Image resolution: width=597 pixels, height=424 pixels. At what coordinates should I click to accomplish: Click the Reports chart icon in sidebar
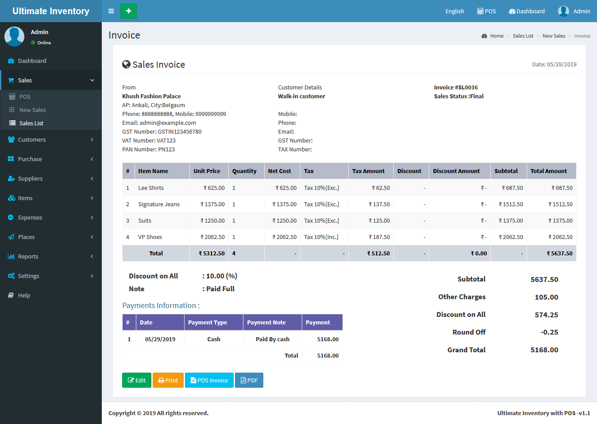coord(11,257)
